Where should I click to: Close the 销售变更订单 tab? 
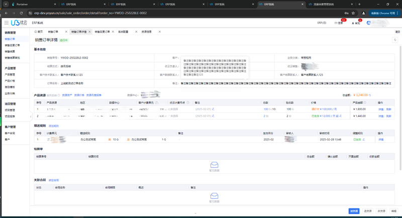pos(114,32)
